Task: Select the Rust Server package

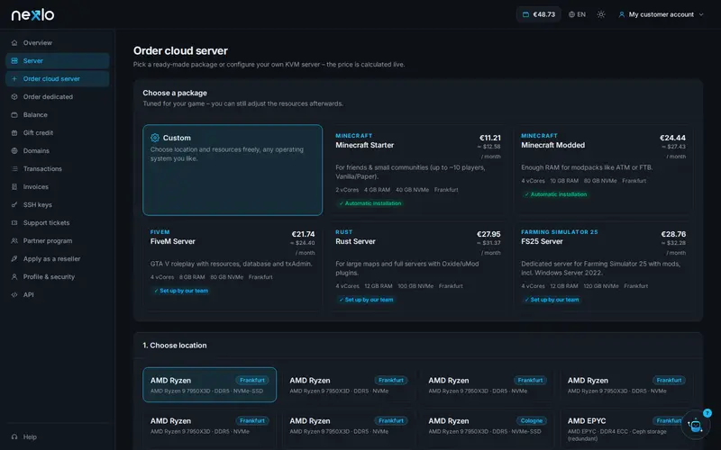Action: (418, 266)
